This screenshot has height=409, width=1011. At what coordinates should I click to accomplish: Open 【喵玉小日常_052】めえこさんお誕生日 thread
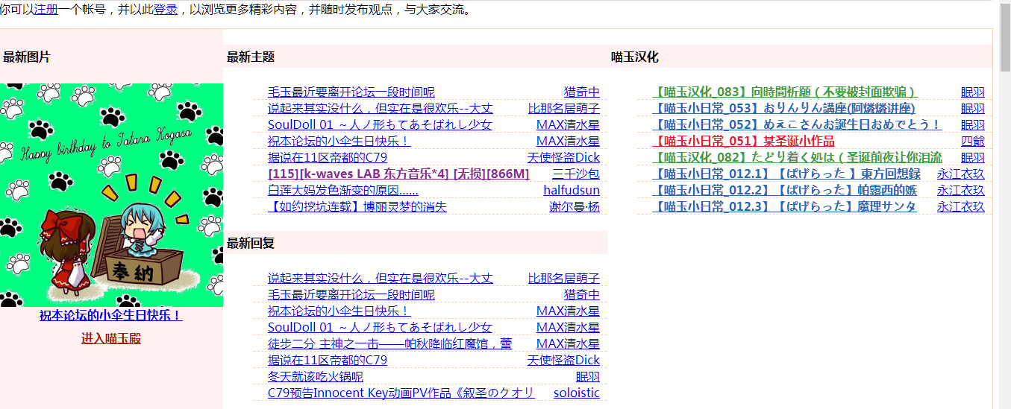tap(797, 125)
